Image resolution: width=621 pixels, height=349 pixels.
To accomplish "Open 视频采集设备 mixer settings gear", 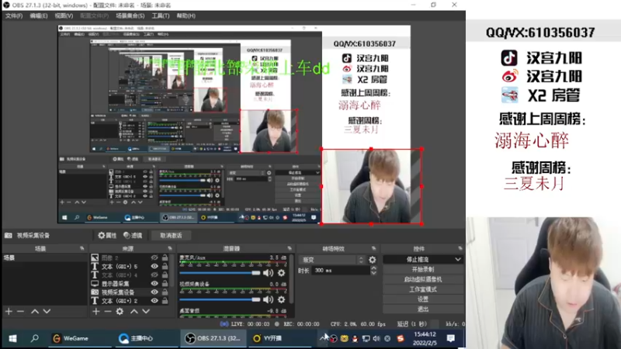I will [x=281, y=299].
